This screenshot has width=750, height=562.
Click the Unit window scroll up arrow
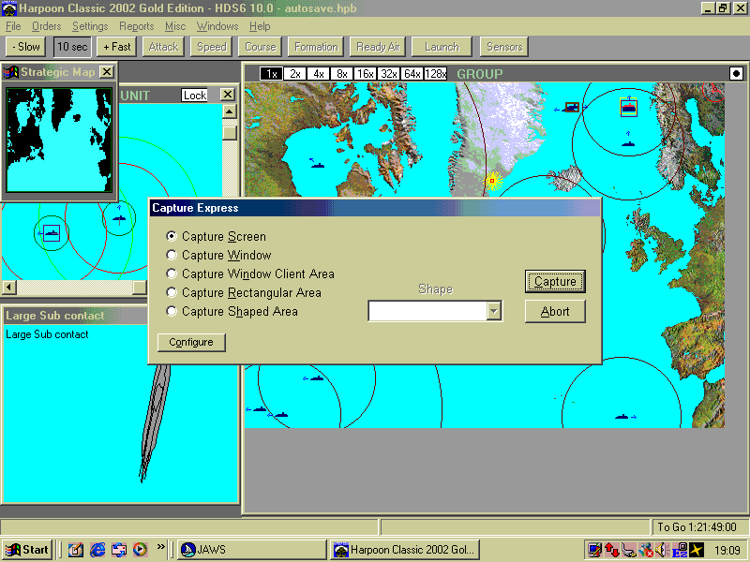point(230,111)
